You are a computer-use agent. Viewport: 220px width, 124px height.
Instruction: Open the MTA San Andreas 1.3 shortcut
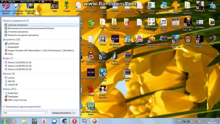[200, 41]
